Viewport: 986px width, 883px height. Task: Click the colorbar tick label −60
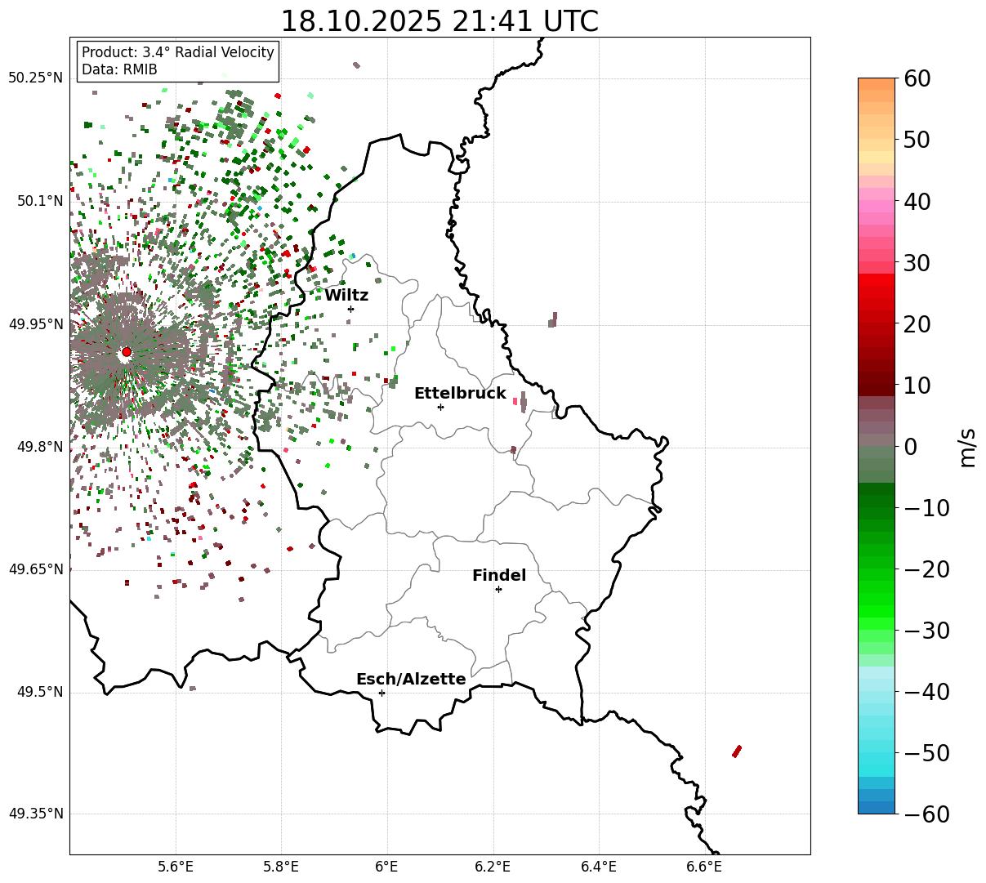(x=927, y=814)
